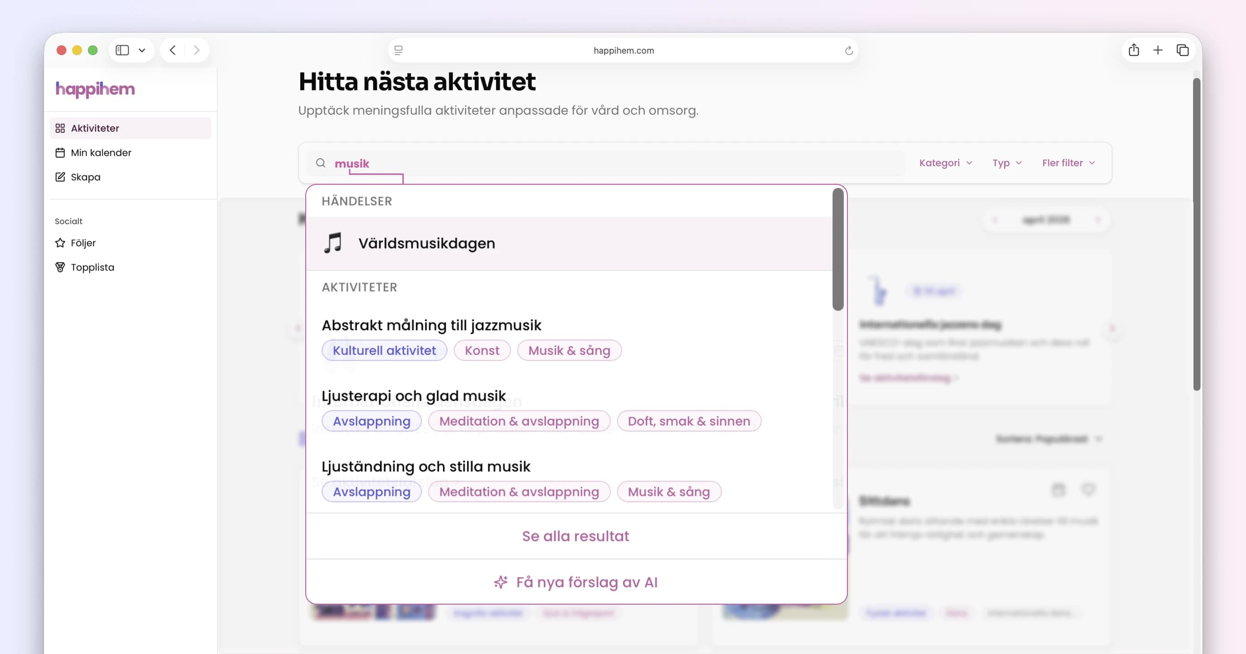The height and width of the screenshot is (654, 1246).
Task: Expand the Typ filter
Action: 1006,163
